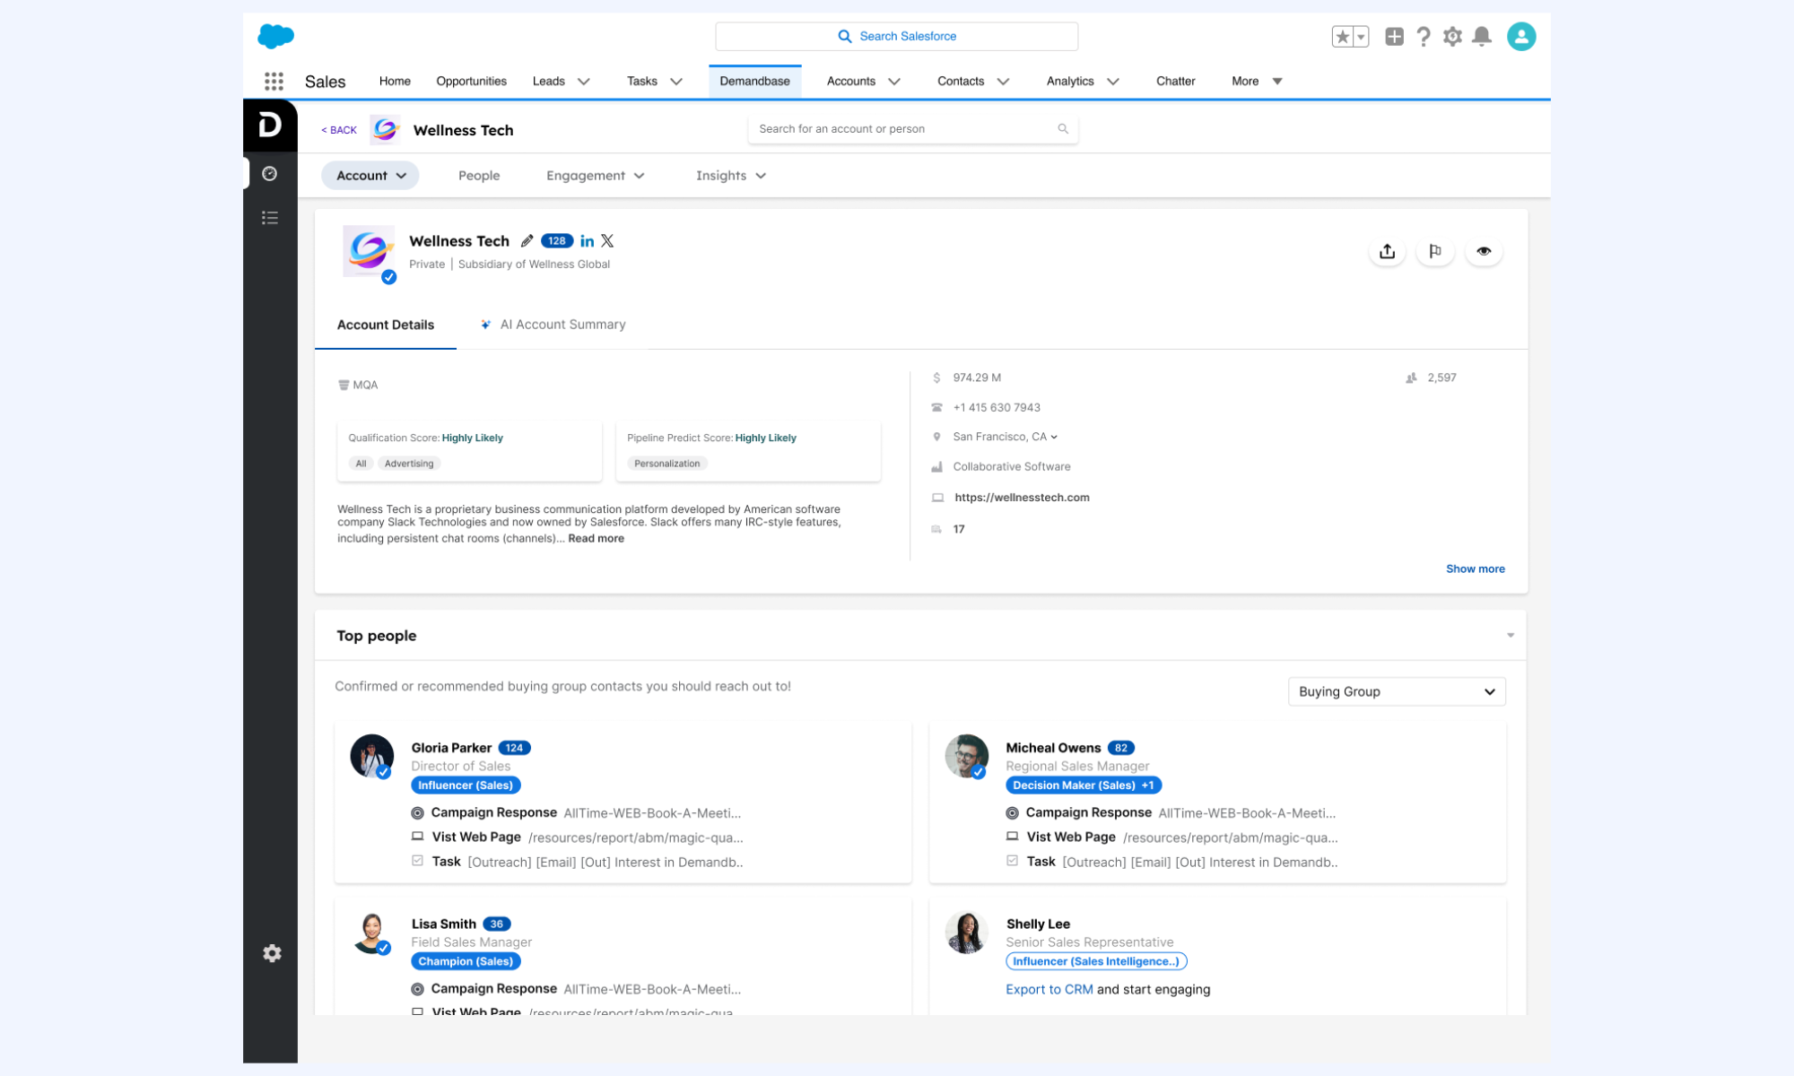Click Gloria Parker's profile photo
The height and width of the screenshot is (1076, 1794).
coord(371,756)
